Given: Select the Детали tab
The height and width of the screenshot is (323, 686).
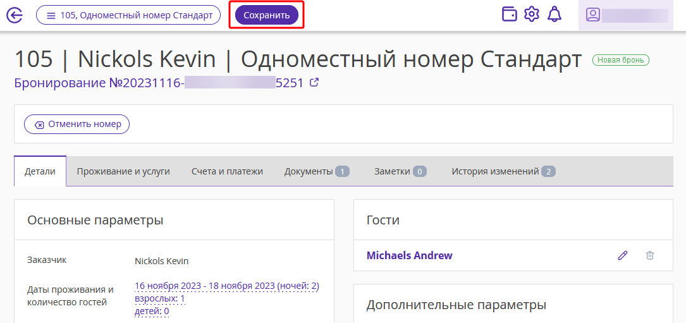Looking at the screenshot, I should point(40,171).
